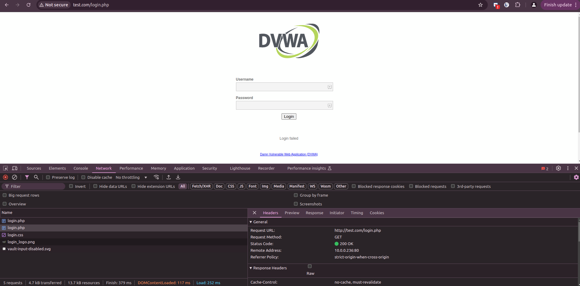Open the browser profile icon

(x=534, y=5)
